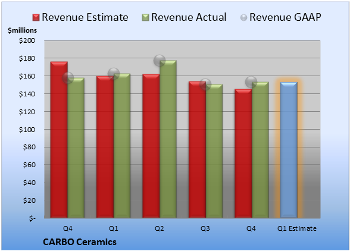
Task: Select the blue Q1 Estimate bar
Action: click(x=289, y=150)
